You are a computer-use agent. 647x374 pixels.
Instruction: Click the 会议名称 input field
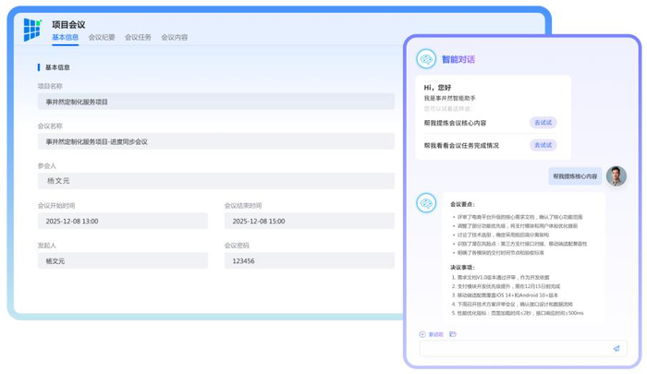(215, 141)
